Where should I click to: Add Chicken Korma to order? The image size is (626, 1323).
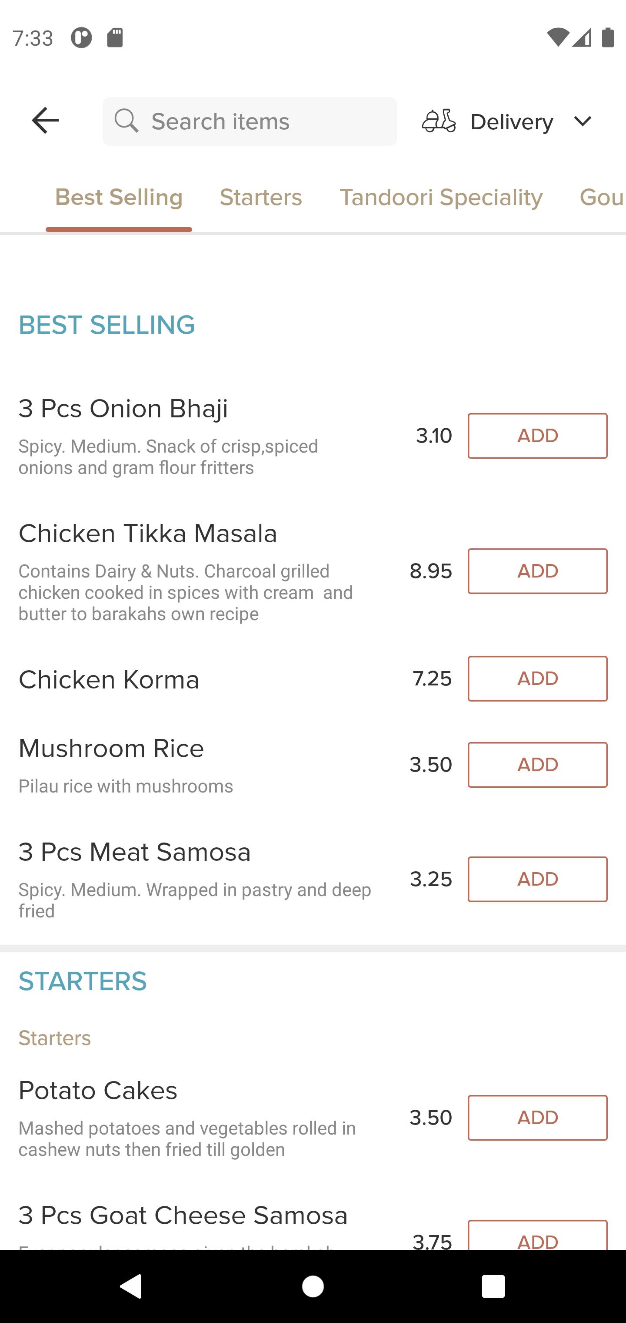(537, 678)
